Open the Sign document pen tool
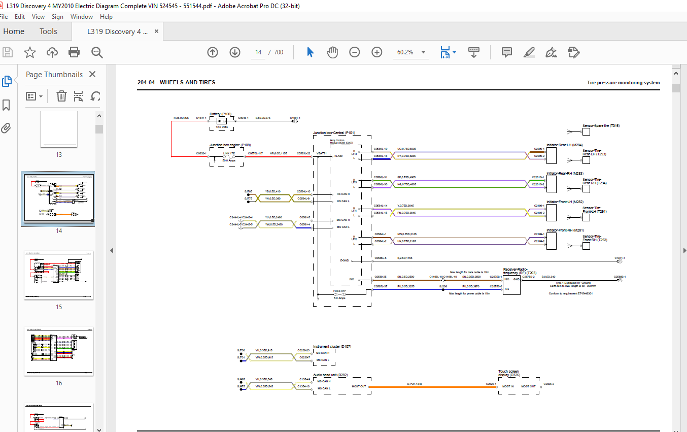 coord(552,52)
